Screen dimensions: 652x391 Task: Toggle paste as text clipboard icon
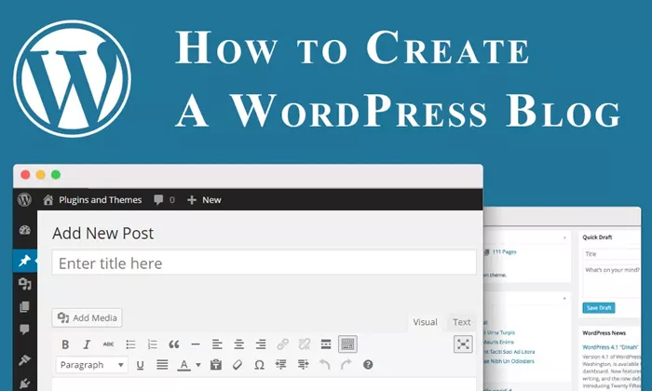click(x=216, y=365)
